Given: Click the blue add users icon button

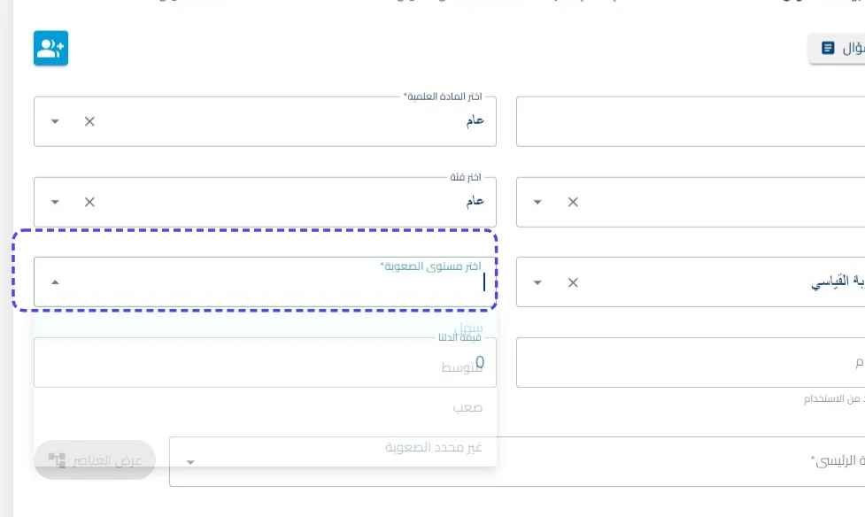Looking at the screenshot, I should pos(50,48).
